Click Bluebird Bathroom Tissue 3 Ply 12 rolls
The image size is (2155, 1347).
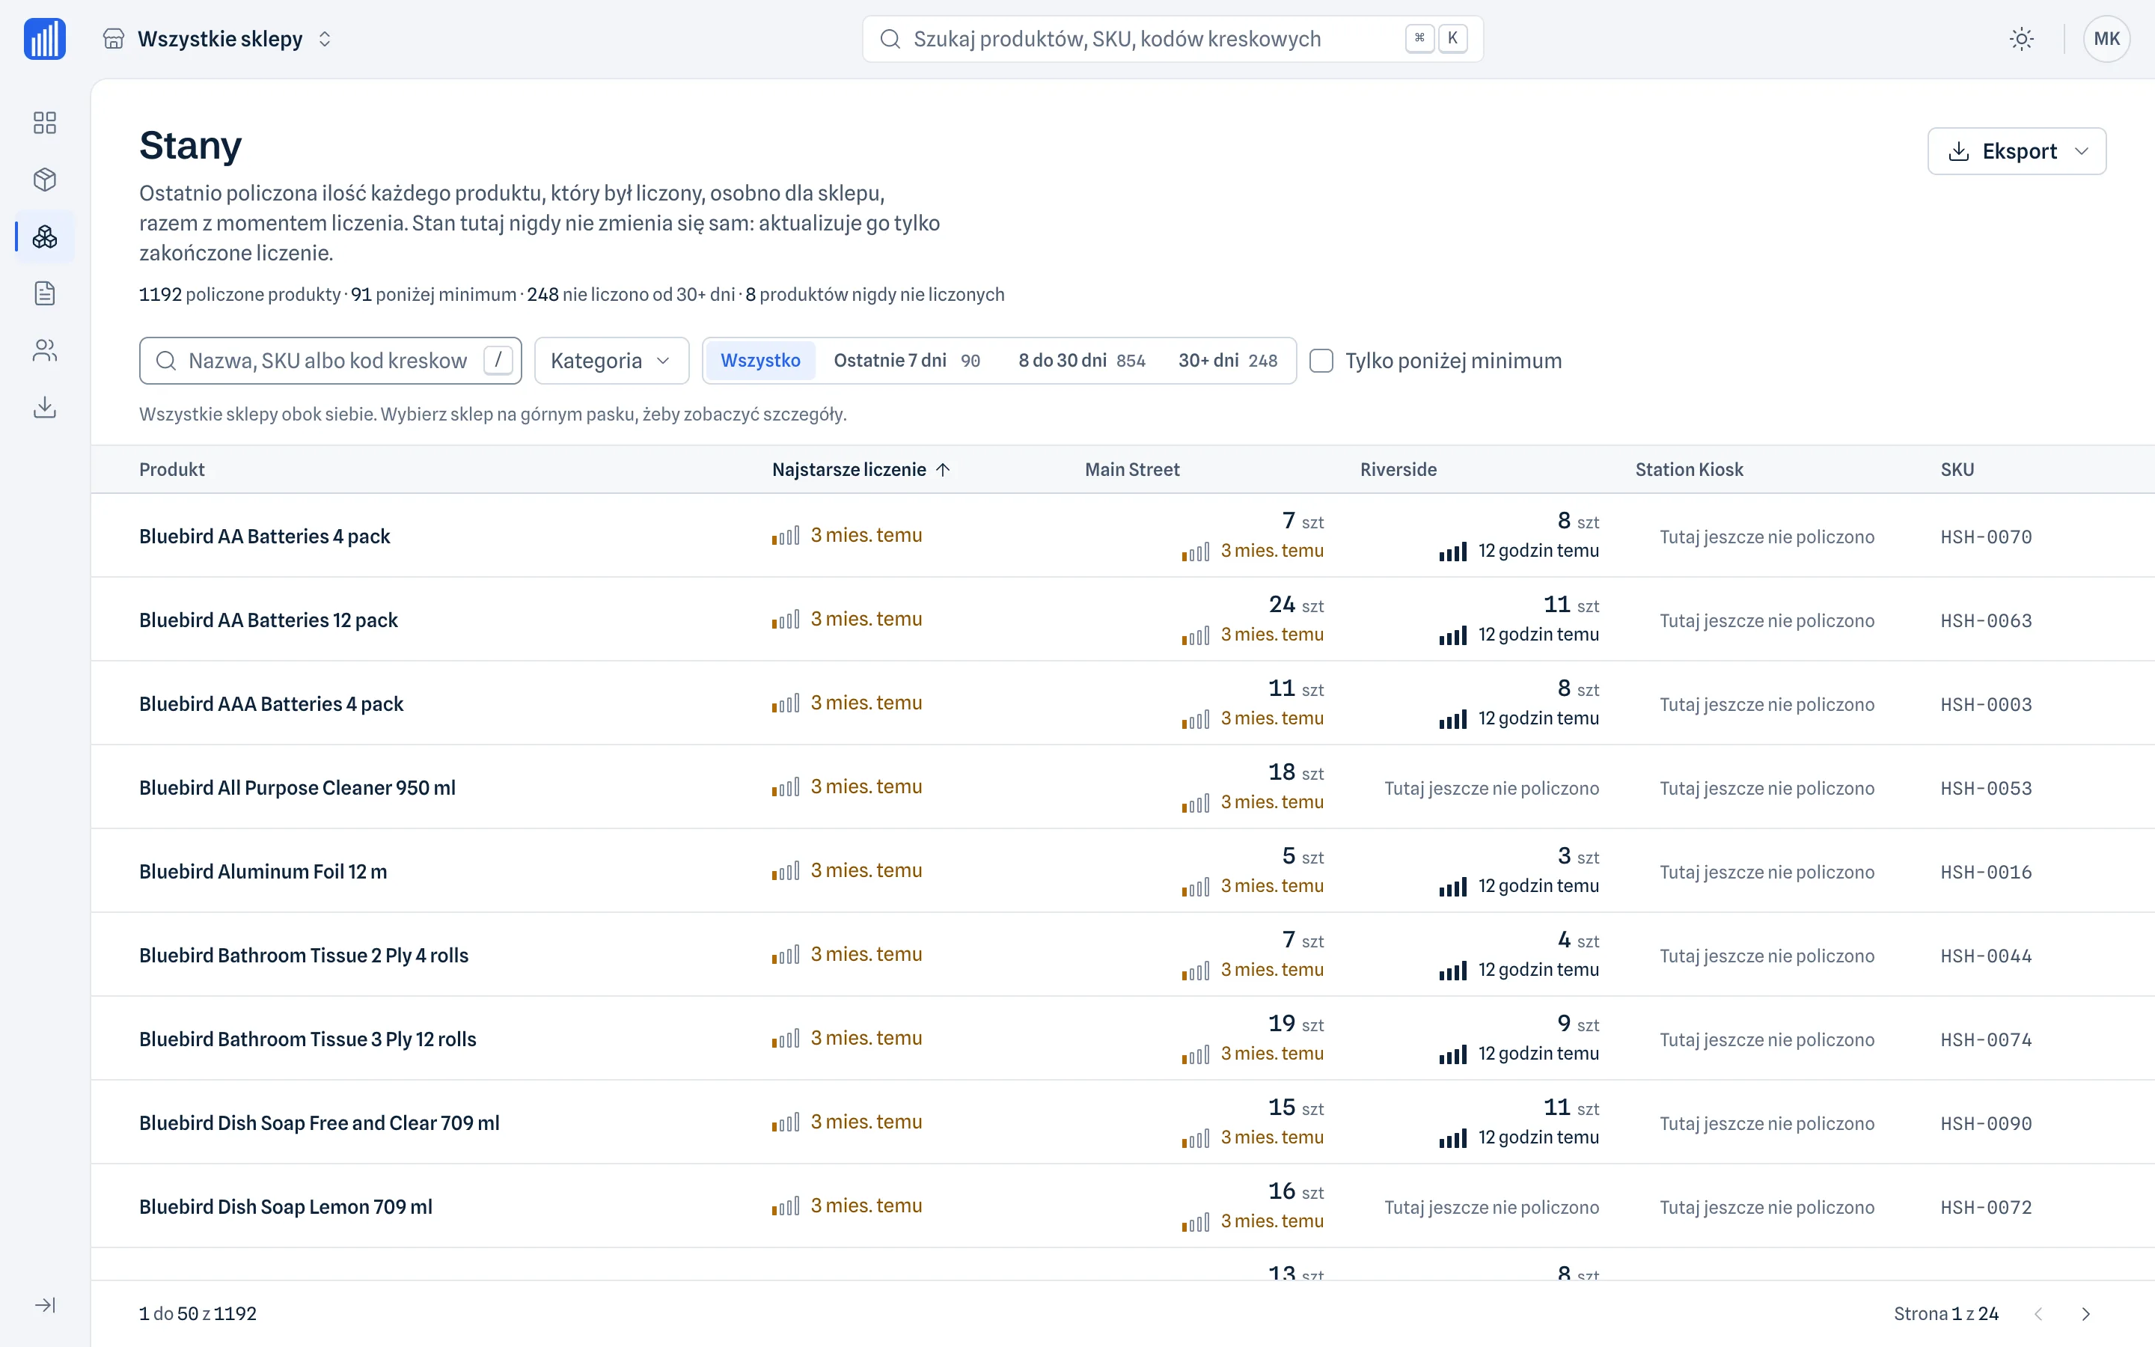pyautogui.click(x=308, y=1039)
